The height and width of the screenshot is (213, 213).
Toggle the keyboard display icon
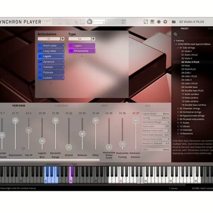pos(152,22)
